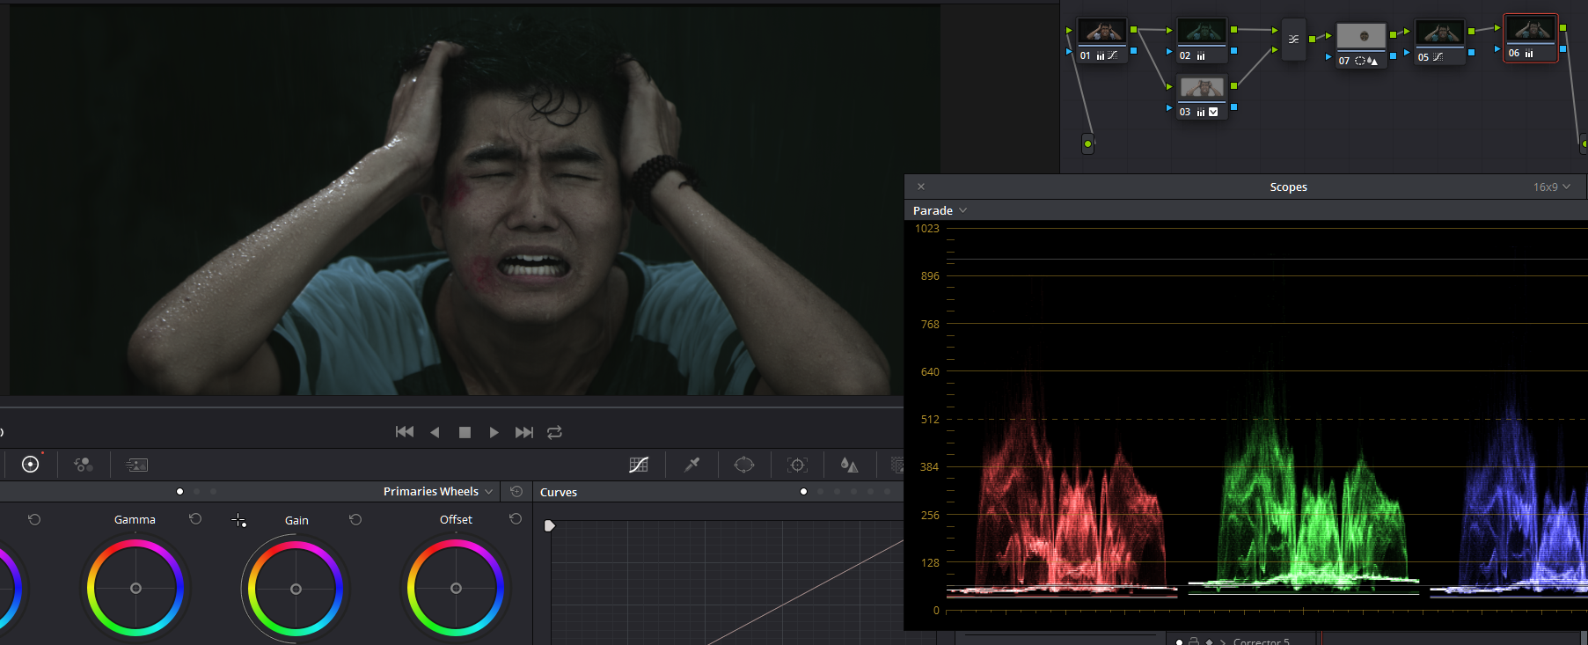The height and width of the screenshot is (645, 1588).
Task: Click the curves icon on node 05
Action: tap(1438, 57)
